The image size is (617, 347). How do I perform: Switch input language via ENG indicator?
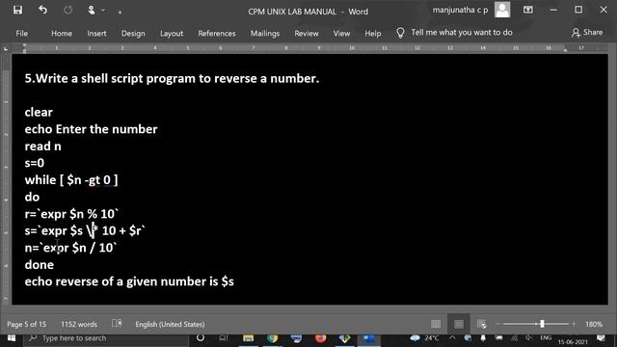click(x=546, y=337)
